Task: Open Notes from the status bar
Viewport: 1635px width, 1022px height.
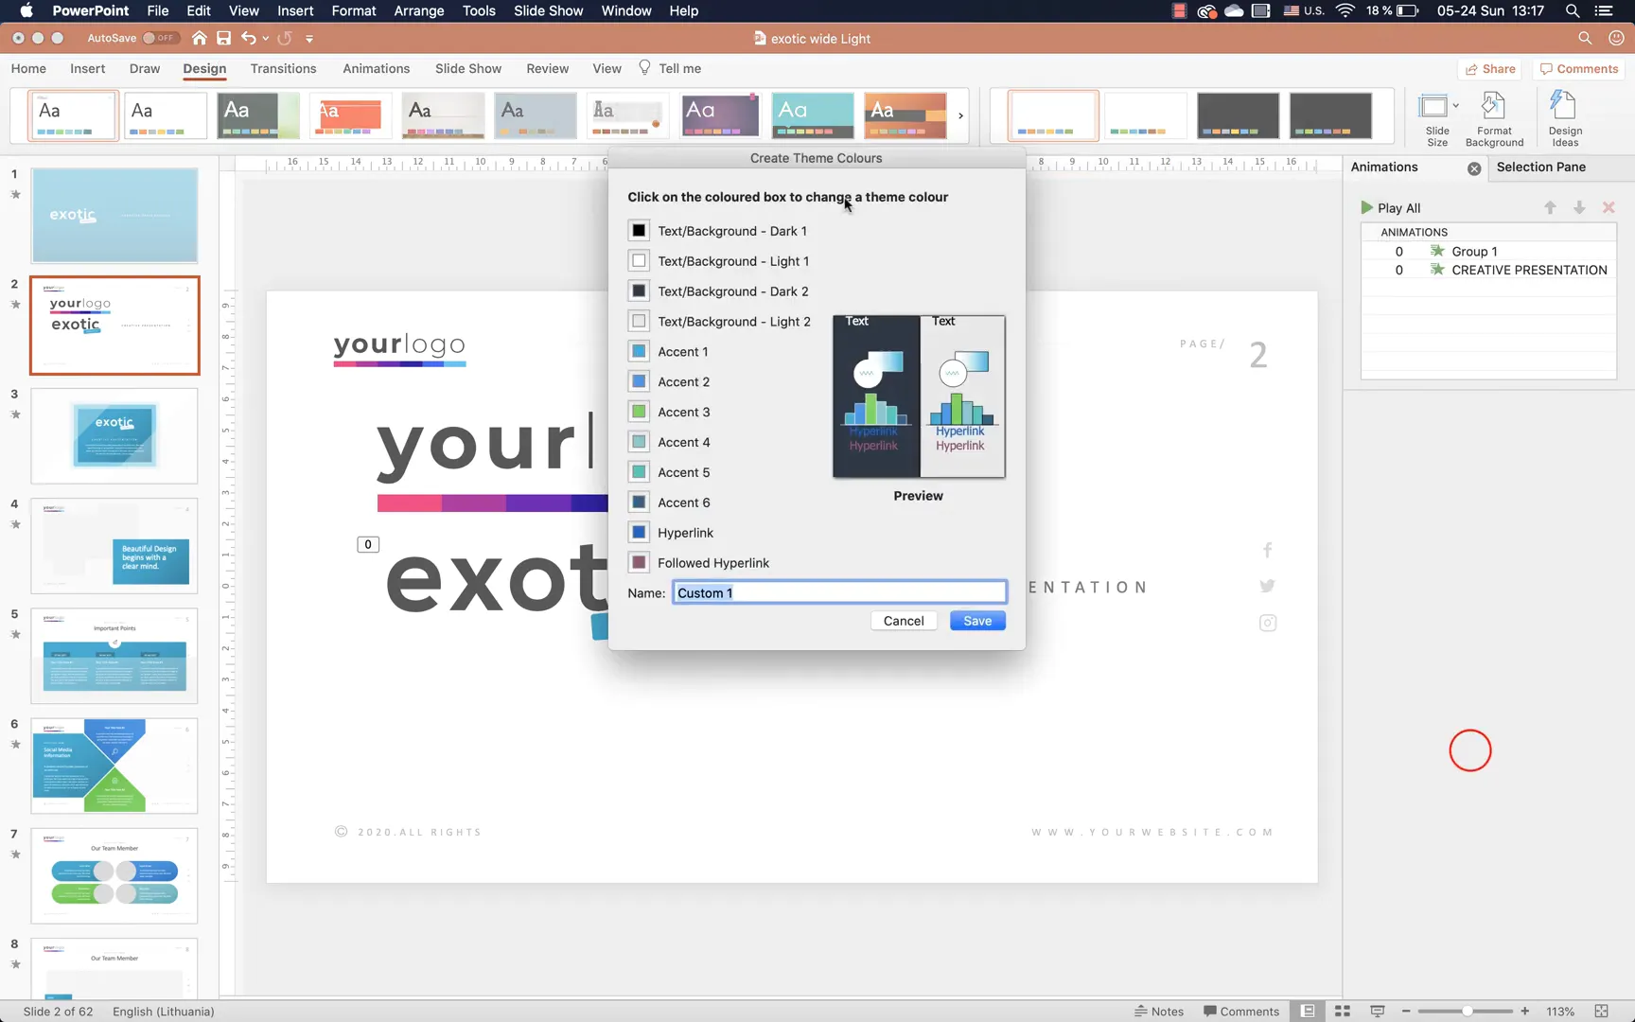Action: point(1159,1011)
